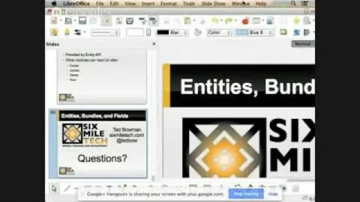This screenshot has height=202, width=360.
Task: Close the Slides panel
Action: tap(154, 44)
